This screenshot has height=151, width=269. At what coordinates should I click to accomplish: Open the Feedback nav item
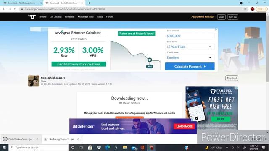point(69,17)
